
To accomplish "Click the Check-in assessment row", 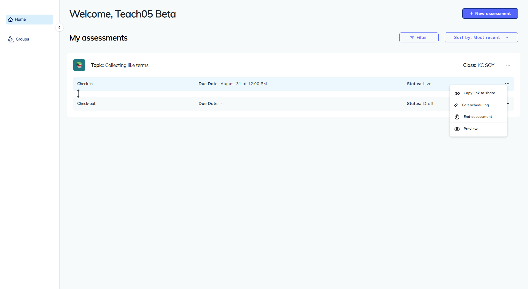I will (293, 84).
